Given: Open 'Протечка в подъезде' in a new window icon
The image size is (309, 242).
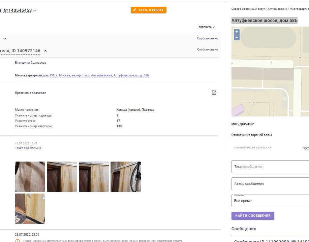Looking at the screenshot, I should (x=214, y=93).
